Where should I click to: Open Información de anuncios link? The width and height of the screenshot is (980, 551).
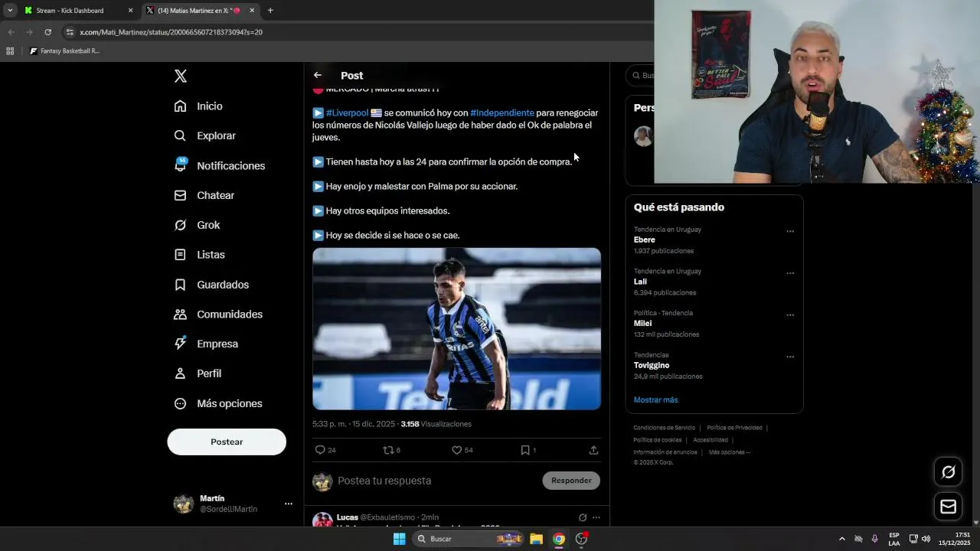tap(665, 452)
